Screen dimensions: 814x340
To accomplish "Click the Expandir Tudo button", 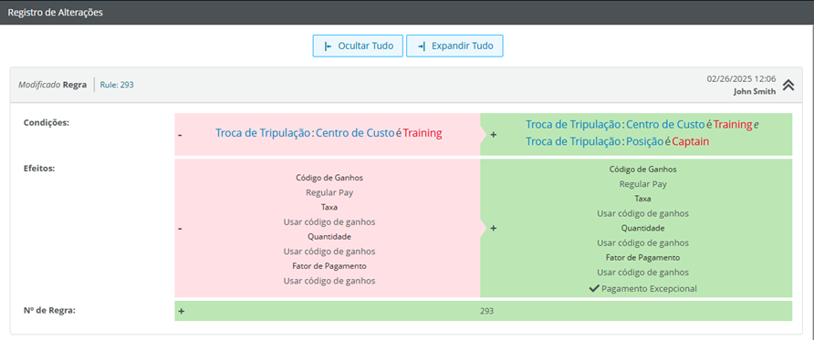I will [454, 46].
